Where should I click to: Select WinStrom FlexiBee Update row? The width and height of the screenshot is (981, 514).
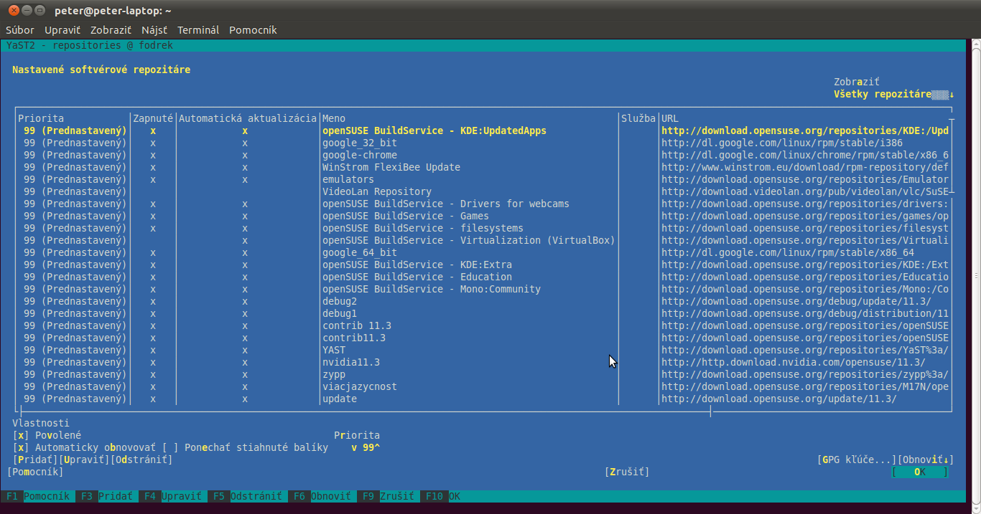[483, 167]
